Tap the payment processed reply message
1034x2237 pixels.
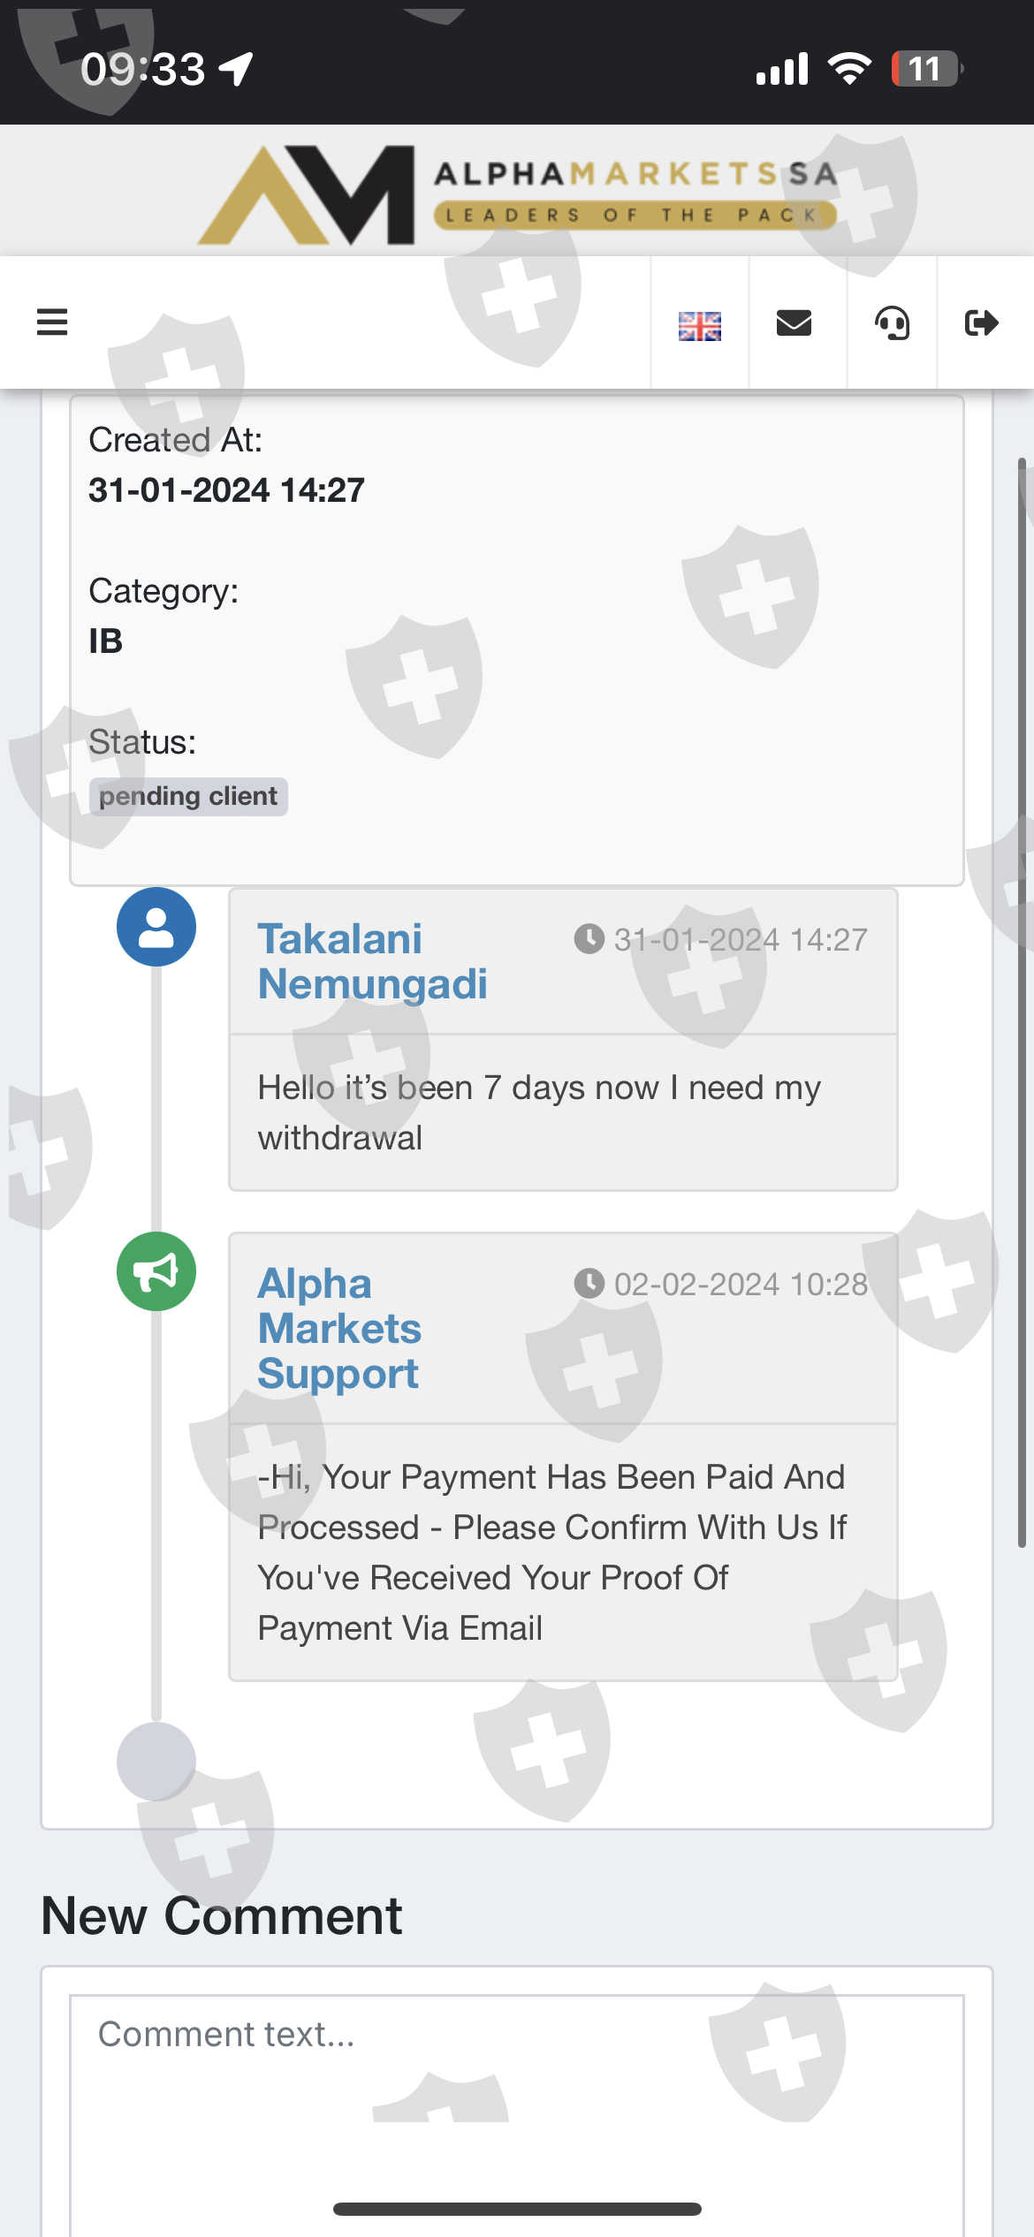[551, 1552]
